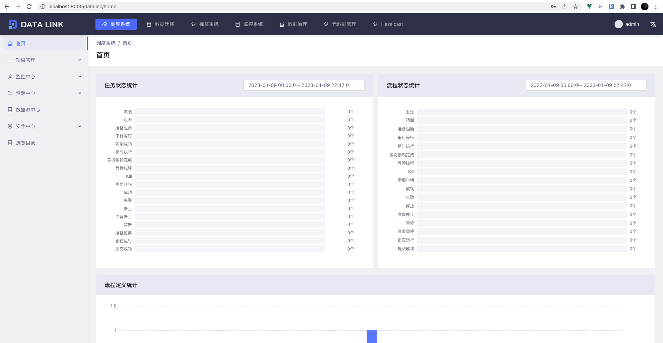663x343 pixels.
Task: Click the browser forward arrow
Action: coord(18,7)
